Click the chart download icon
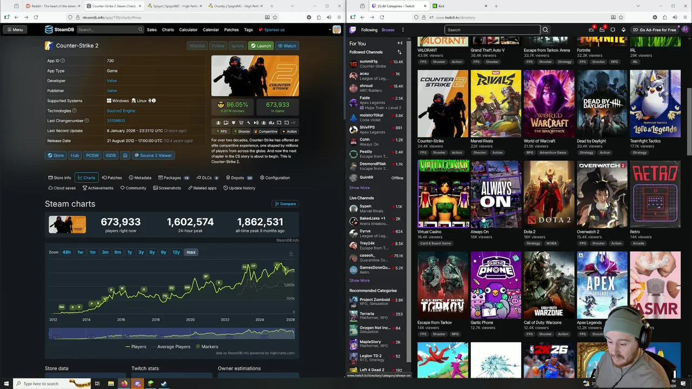The image size is (692, 389). [291, 253]
